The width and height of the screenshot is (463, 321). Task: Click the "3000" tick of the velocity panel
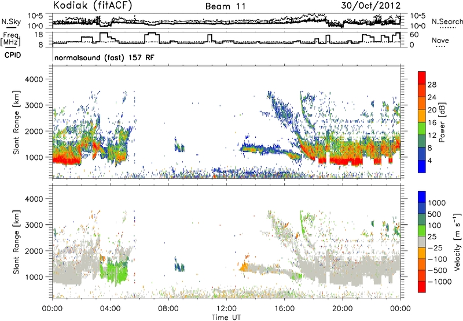(34, 225)
